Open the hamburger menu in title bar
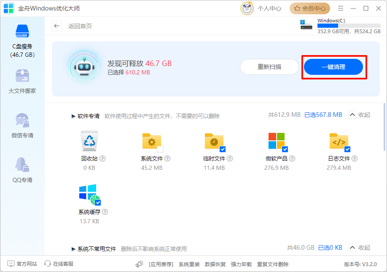387x272 pixels. [340, 8]
